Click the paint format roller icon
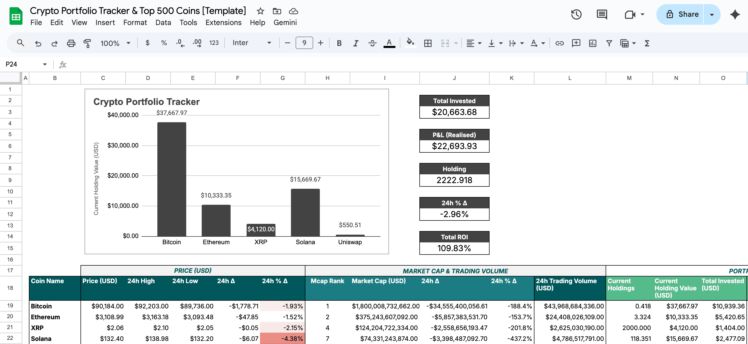 tap(87, 43)
